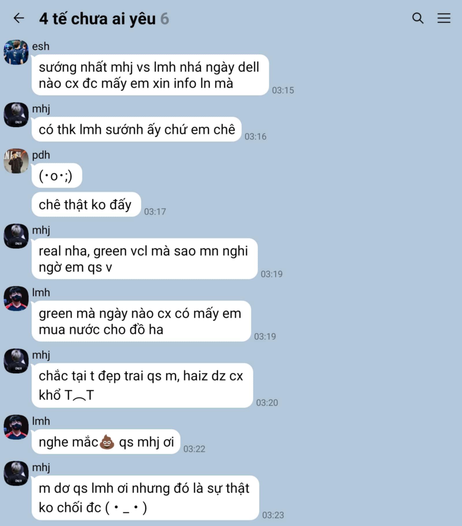Select the 'chê thật ko đấy' message bubble
The width and height of the screenshot is (462, 526).
pos(86,204)
